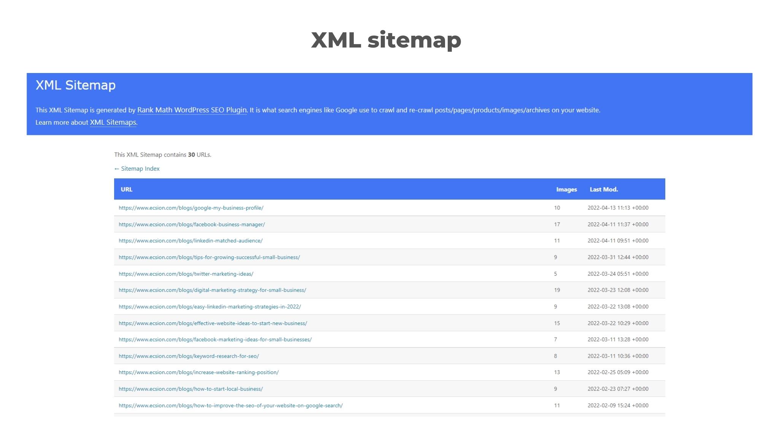The height and width of the screenshot is (441, 779).
Task: Open the linkedin-matched-audience blog URL
Action: pos(191,241)
